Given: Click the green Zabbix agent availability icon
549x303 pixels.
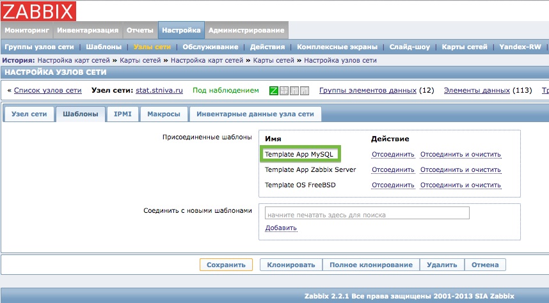Looking at the screenshot, I should point(274,91).
